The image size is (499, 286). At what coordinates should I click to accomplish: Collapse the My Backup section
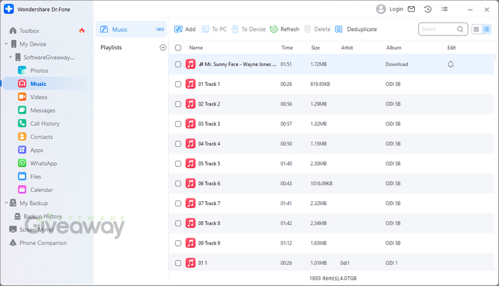pyautogui.click(x=6, y=203)
